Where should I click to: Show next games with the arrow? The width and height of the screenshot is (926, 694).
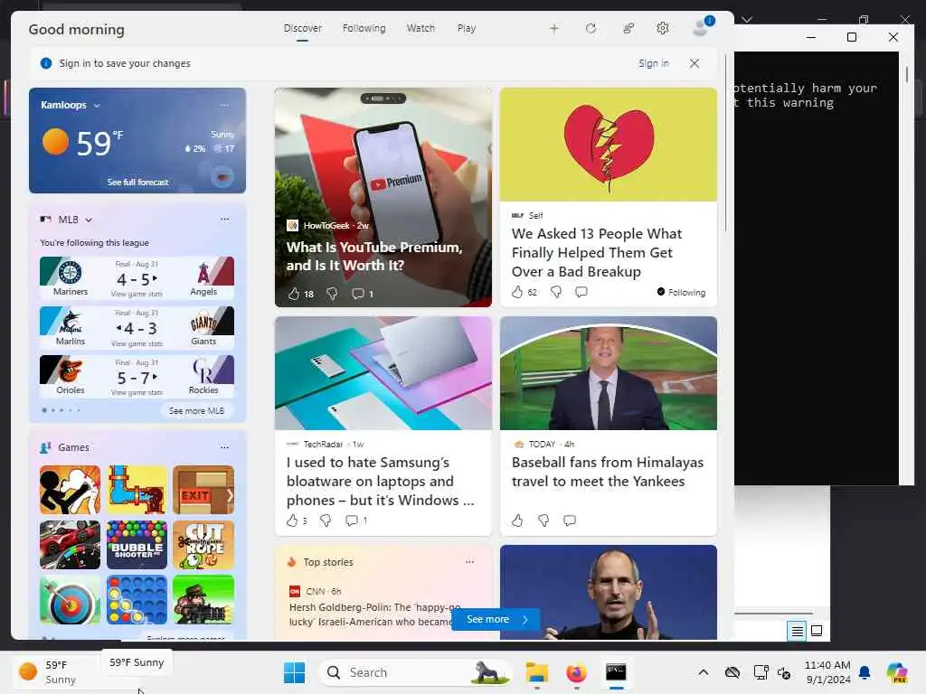[230, 495]
